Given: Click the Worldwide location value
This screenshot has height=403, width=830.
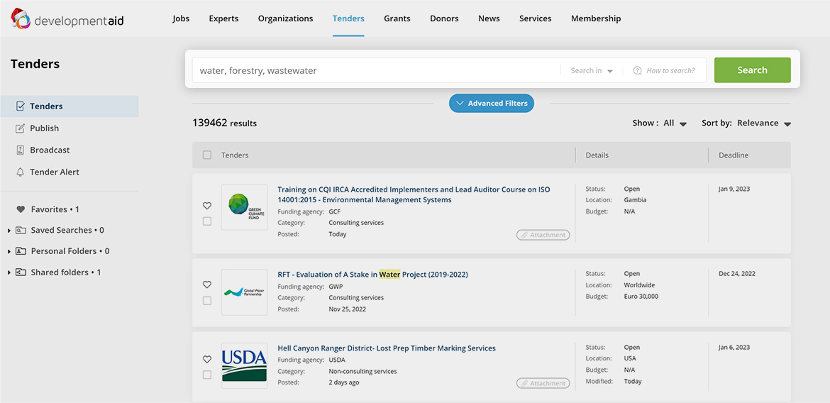Looking at the screenshot, I should tap(639, 285).
